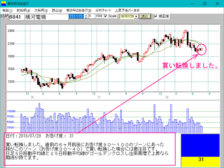Click the 18 year label under chart

tap(167, 97)
